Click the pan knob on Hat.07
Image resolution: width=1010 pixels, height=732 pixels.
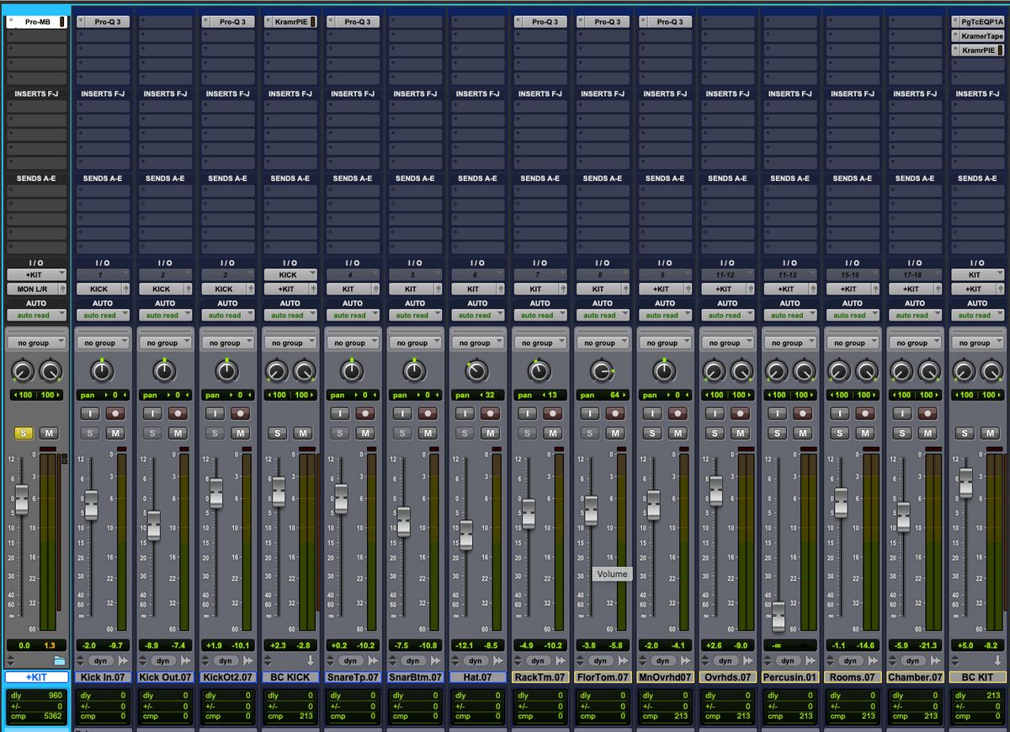(476, 371)
